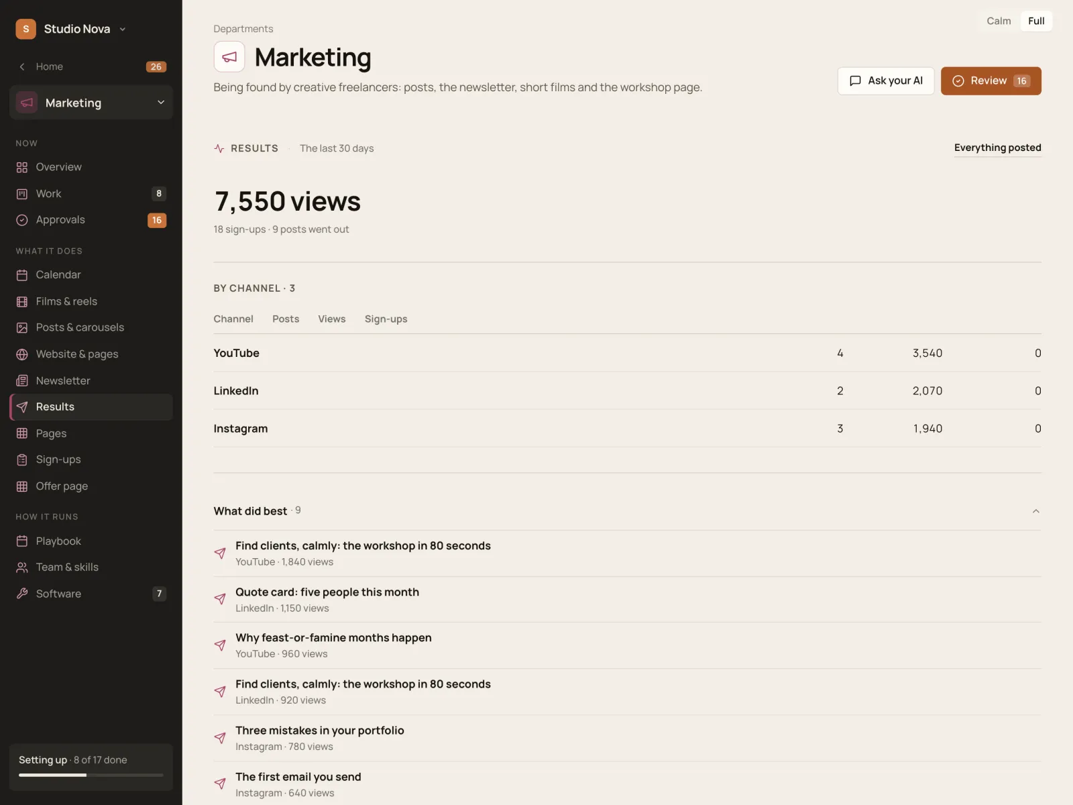Click the Ask your AI button

(x=886, y=80)
